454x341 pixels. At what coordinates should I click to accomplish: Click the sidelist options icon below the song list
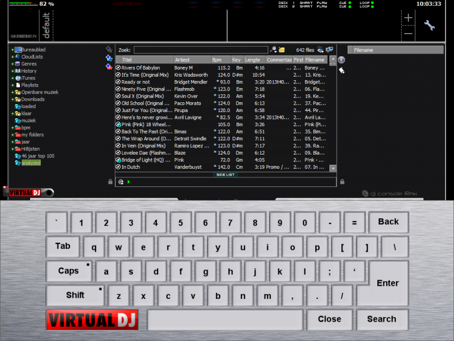(121, 182)
